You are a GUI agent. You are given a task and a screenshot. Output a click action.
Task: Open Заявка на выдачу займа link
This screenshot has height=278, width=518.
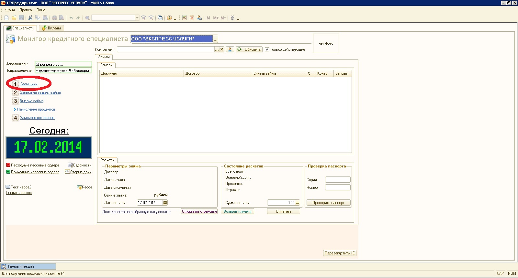click(x=40, y=92)
